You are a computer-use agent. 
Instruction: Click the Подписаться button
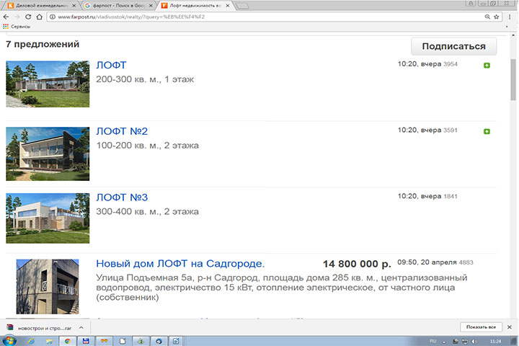pyautogui.click(x=453, y=46)
